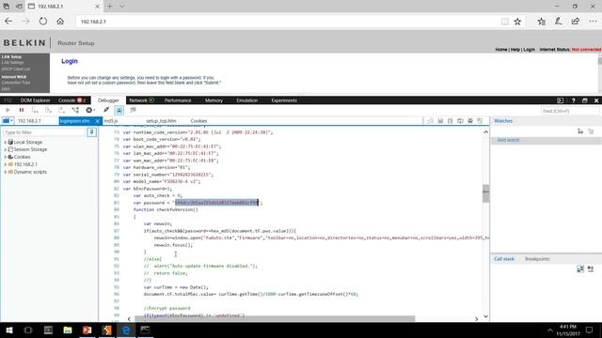Click the code editor scroll up arrow
602x338 pixels.
[x=485, y=131]
